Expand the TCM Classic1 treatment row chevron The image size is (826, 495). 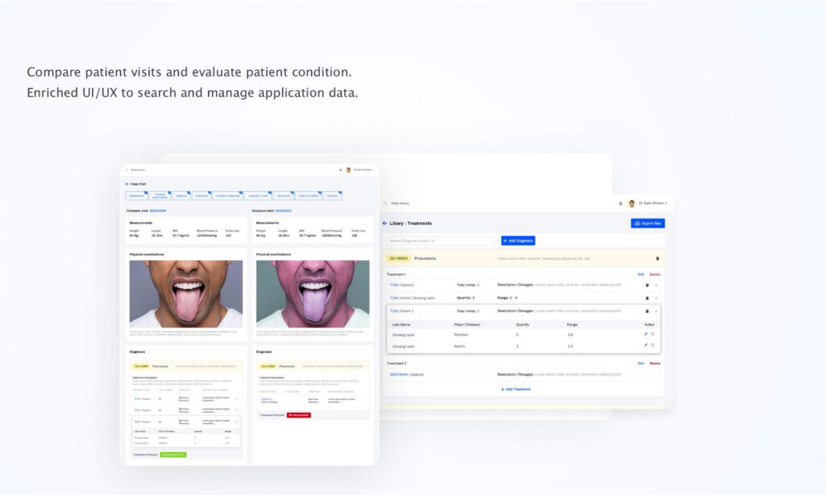(x=656, y=285)
